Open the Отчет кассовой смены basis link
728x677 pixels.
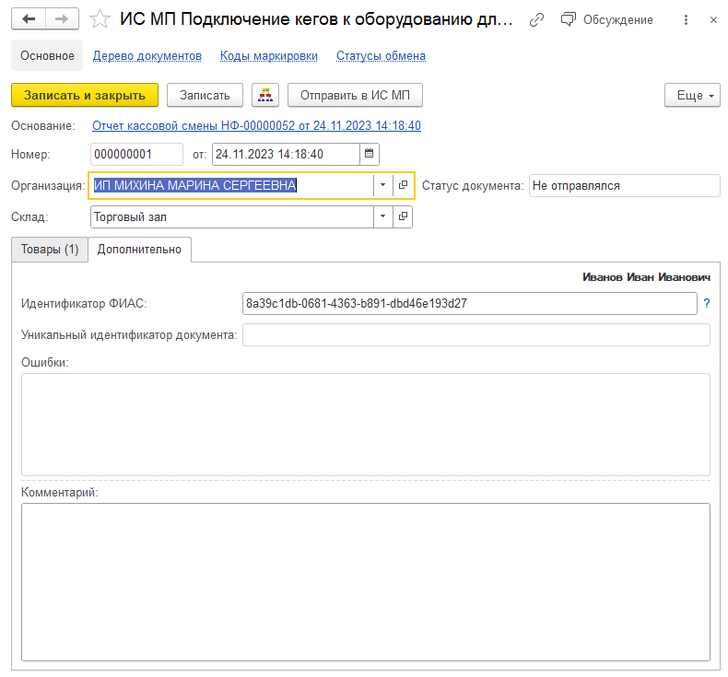tap(256, 125)
